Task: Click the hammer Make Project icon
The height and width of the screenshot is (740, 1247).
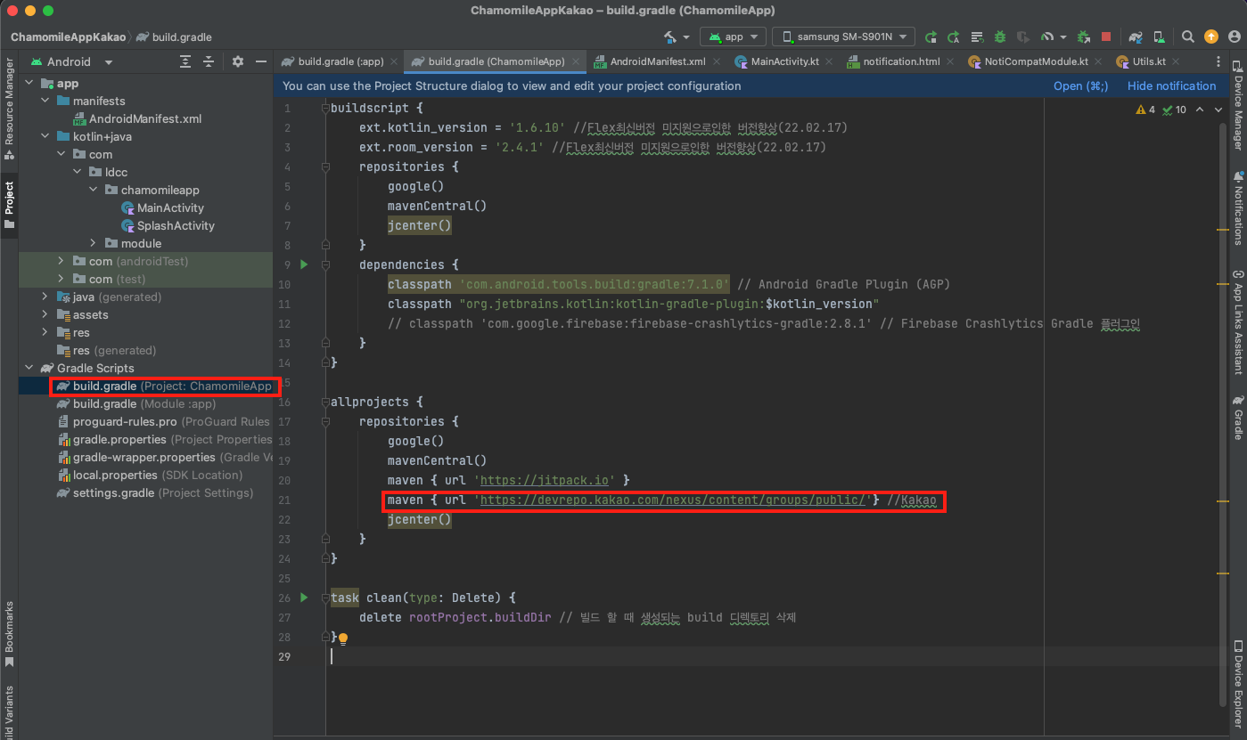Action: (670, 37)
